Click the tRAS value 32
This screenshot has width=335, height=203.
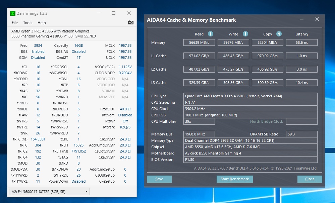[x=38, y=91]
